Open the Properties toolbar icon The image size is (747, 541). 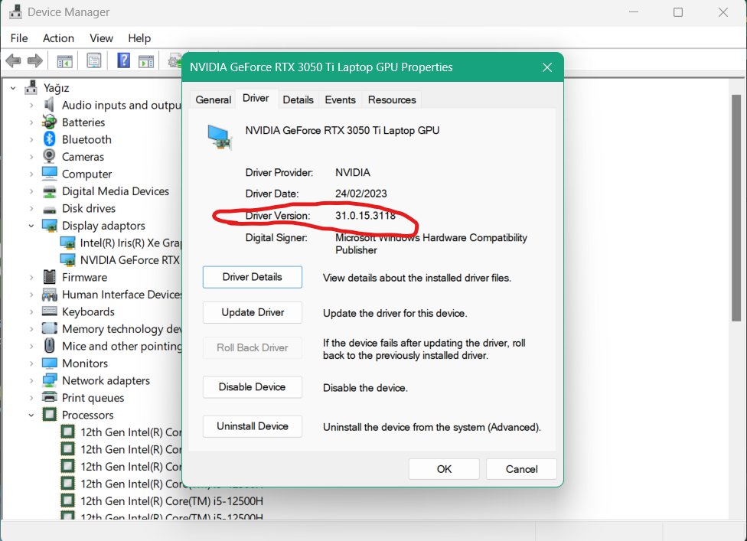point(94,60)
